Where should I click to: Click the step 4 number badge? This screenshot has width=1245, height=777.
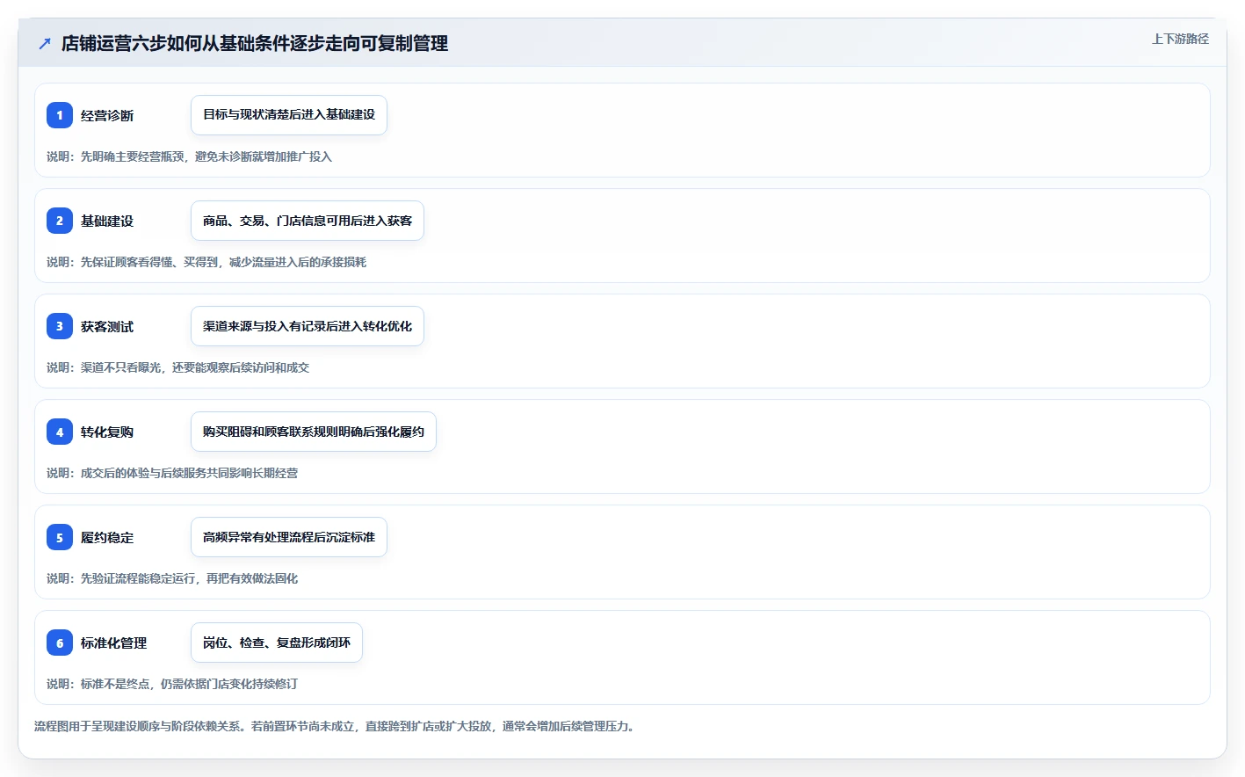pos(60,432)
